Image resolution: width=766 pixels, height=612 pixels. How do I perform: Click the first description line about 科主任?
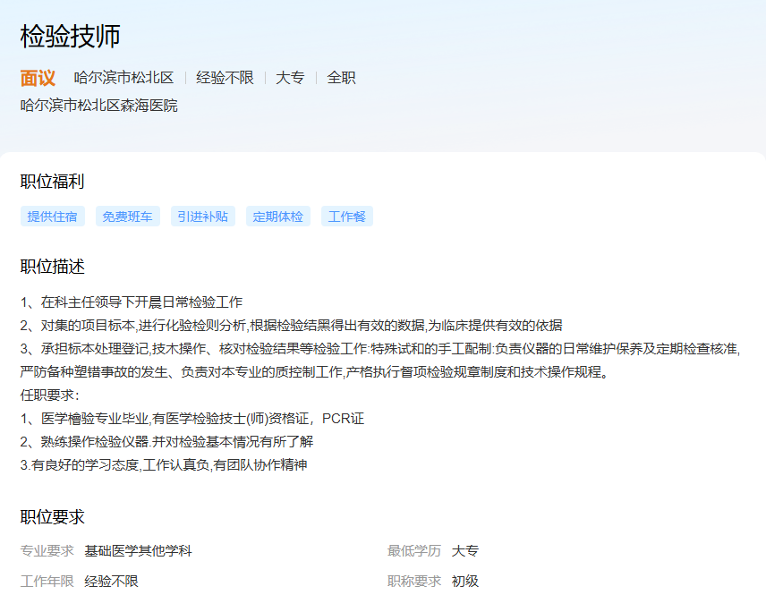click(x=132, y=302)
